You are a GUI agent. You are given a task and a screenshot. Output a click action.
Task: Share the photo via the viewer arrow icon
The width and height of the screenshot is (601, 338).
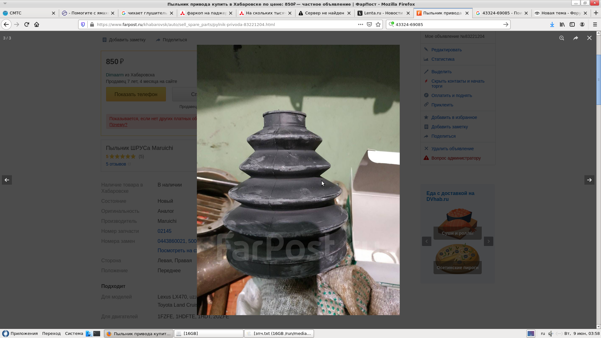click(575, 38)
